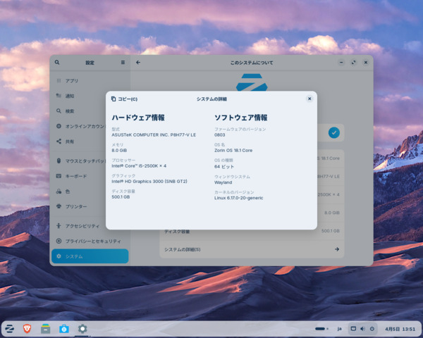The width and height of the screenshot is (423, 338).
Task: Open キーボード settings in sidebar
Action: point(90,176)
